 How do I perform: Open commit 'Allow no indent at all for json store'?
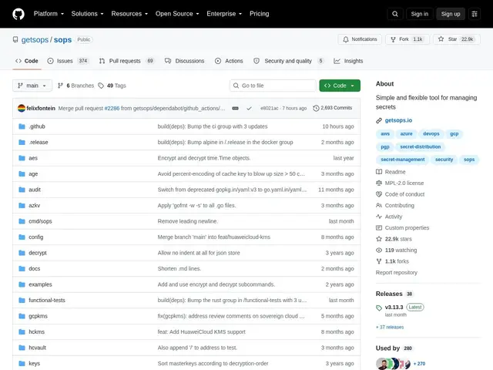[x=199, y=253]
